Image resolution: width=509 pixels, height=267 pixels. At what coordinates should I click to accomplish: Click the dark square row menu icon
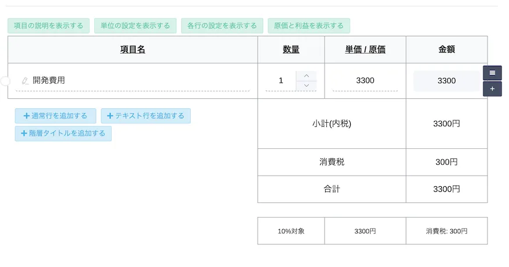click(492, 73)
